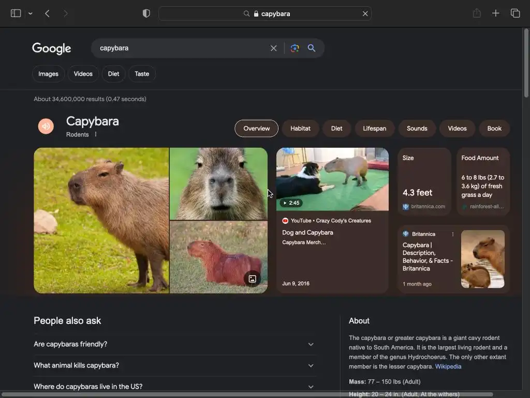Viewport: 530px width, 398px height.
Task: Search by image with Google Lens icon
Action: (x=295, y=48)
